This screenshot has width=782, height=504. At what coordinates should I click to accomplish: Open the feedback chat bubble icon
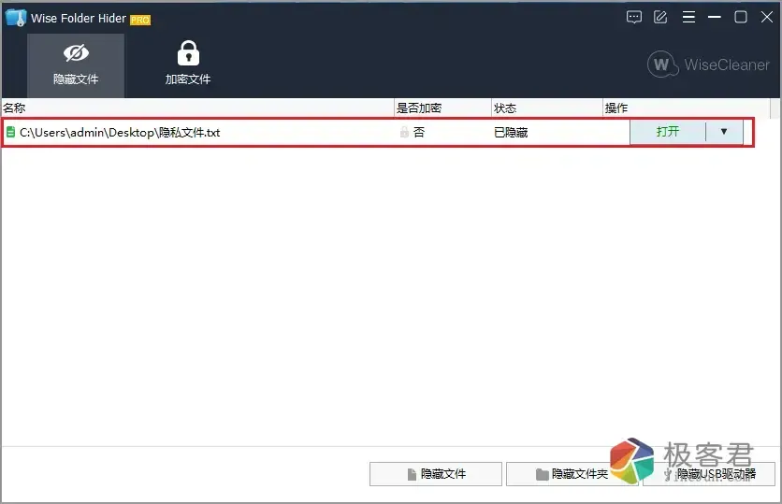tap(634, 18)
